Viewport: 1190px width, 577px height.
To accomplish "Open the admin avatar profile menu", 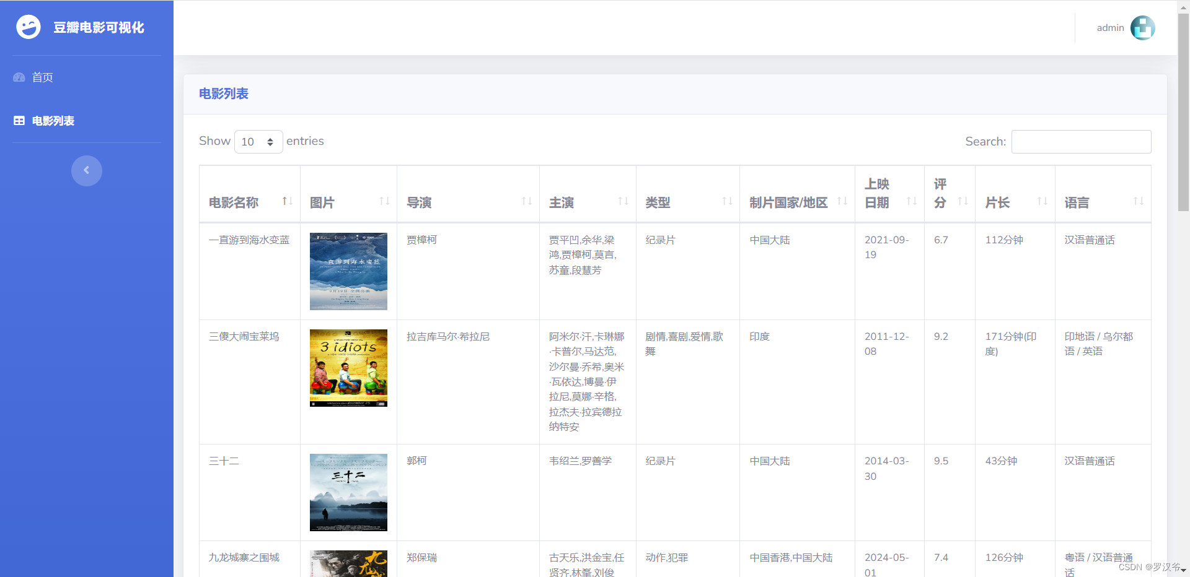I will (x=1142, y=28).
